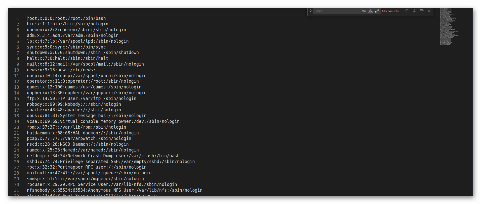Click the mailnull:x:47:47 line

[89, 173]
